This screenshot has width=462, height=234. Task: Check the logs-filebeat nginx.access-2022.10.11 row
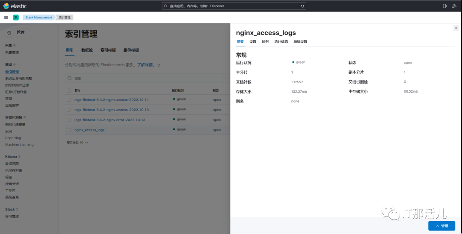(x=68, y=99)
